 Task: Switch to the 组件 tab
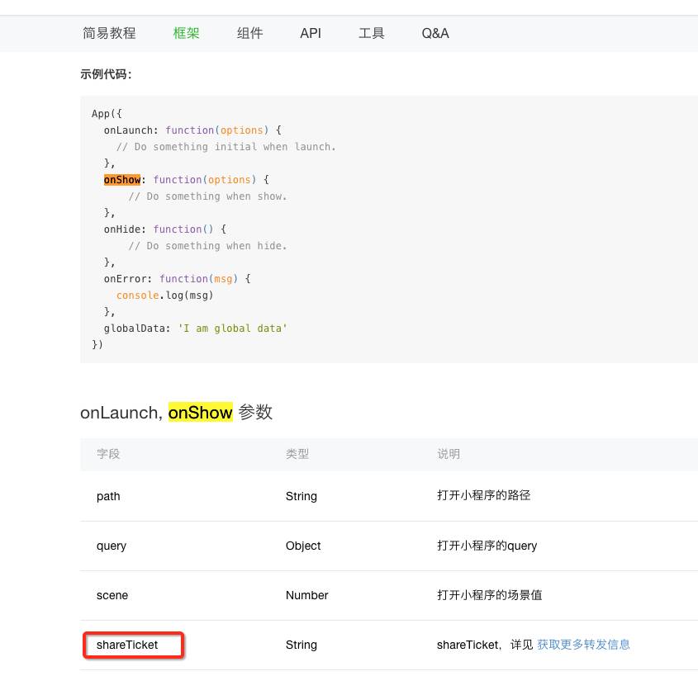(x=249, y=34)
